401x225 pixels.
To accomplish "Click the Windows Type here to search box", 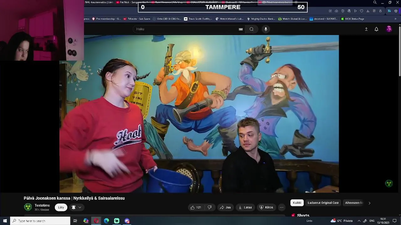I will [x=40, y=221].
